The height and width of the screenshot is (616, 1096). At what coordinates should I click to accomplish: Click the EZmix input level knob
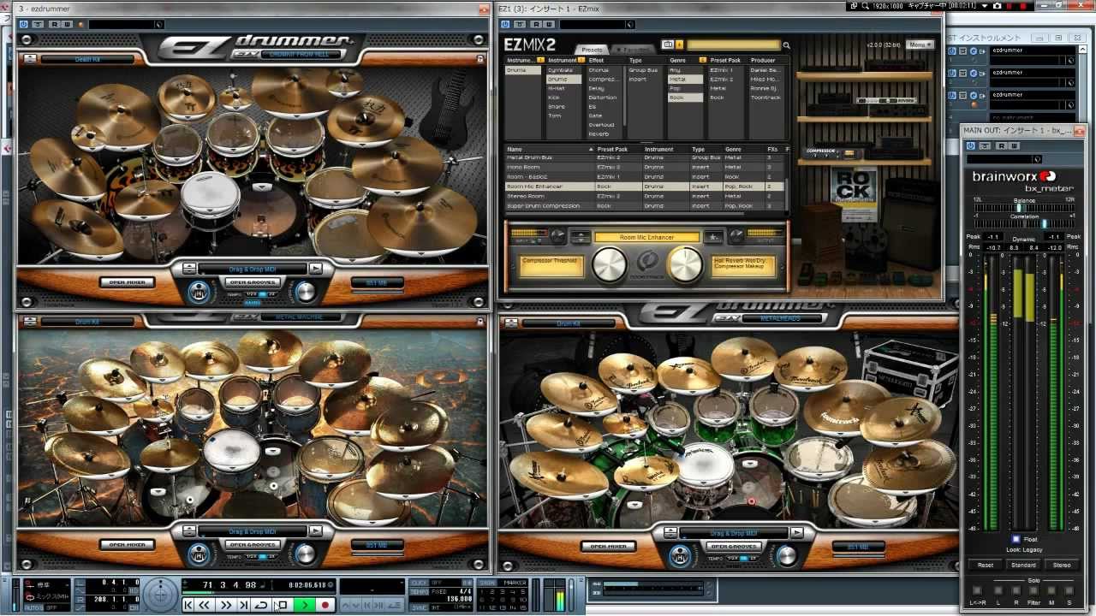pyautogui.click(x=557, y=236)
